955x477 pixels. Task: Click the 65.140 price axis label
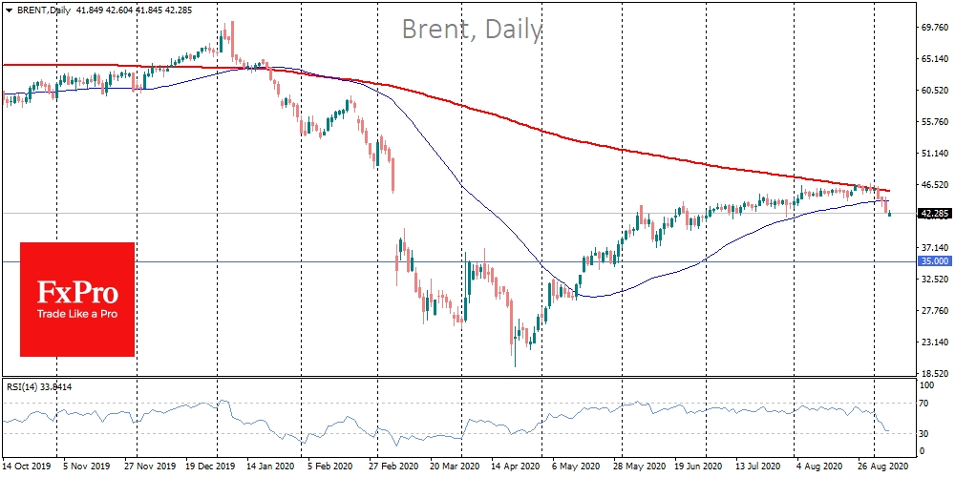tap(933, 59)
